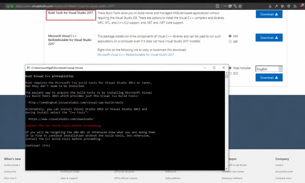
Task: Click Build Tools for Visual Studio 2017 title
Action: click(71, 13)
